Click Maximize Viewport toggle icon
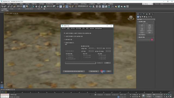This screenshot has height=98, width=174. [171, 97]
